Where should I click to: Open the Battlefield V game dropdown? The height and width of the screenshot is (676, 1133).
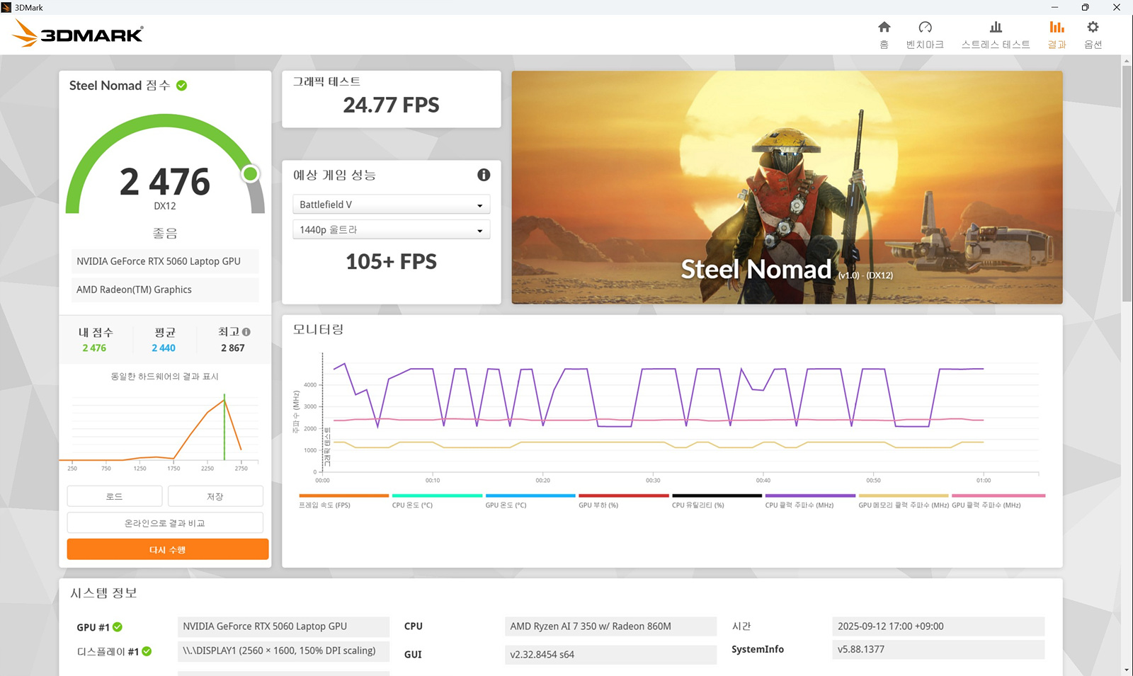(391, 205)
